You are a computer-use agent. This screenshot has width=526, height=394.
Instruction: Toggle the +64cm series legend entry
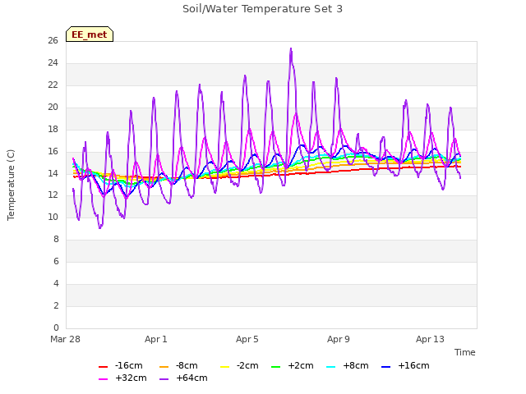[183, 378]
